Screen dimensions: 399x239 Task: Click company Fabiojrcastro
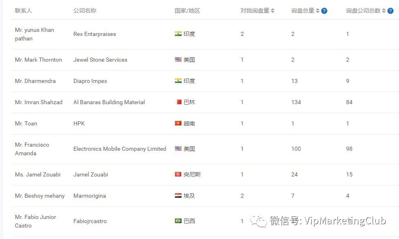(90, 221)
